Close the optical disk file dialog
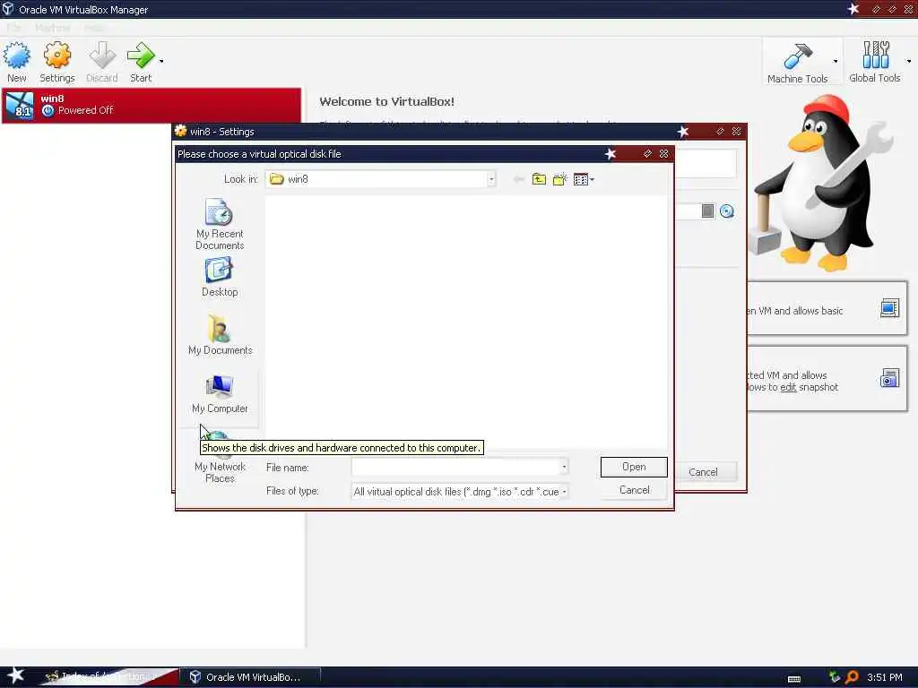918x688 pixels. [x=664, y=153]
